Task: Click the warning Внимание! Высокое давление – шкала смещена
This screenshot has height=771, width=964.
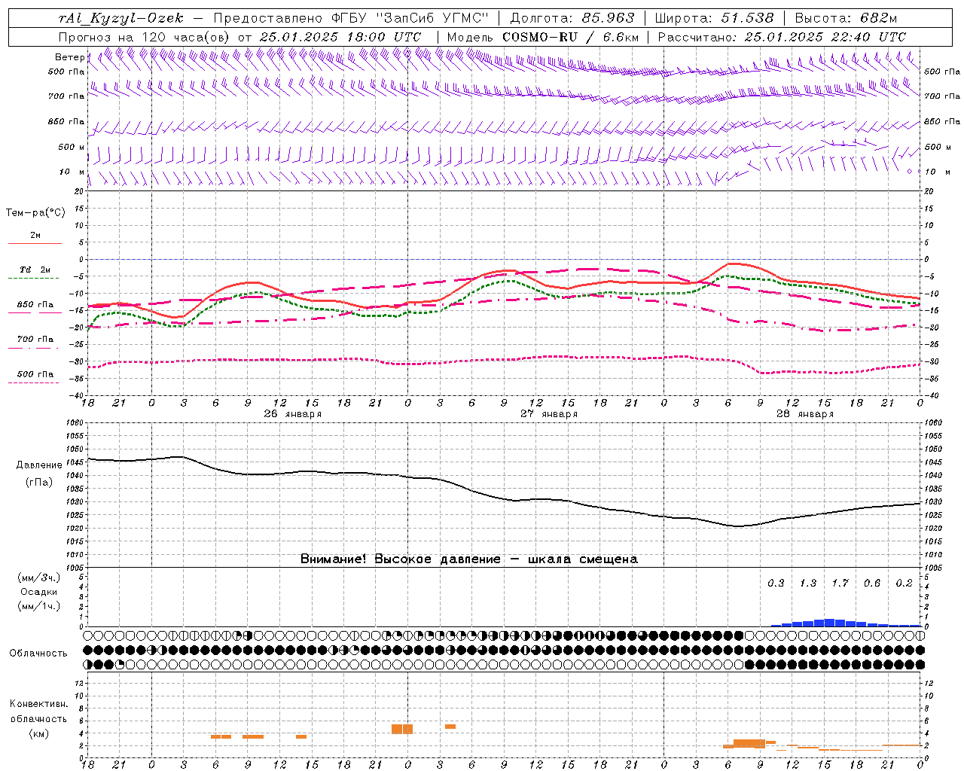Action: tap(469, 559)
